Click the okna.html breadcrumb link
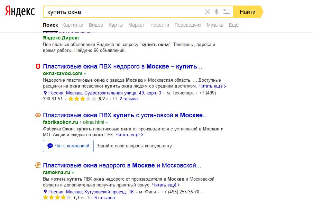This screenshot has height=210, width=313. 93,122
